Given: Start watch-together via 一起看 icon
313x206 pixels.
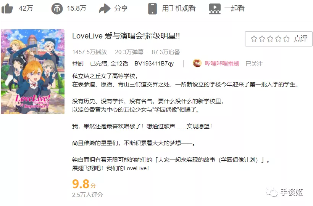Looking at the screenshot, I should pos(215,9).
